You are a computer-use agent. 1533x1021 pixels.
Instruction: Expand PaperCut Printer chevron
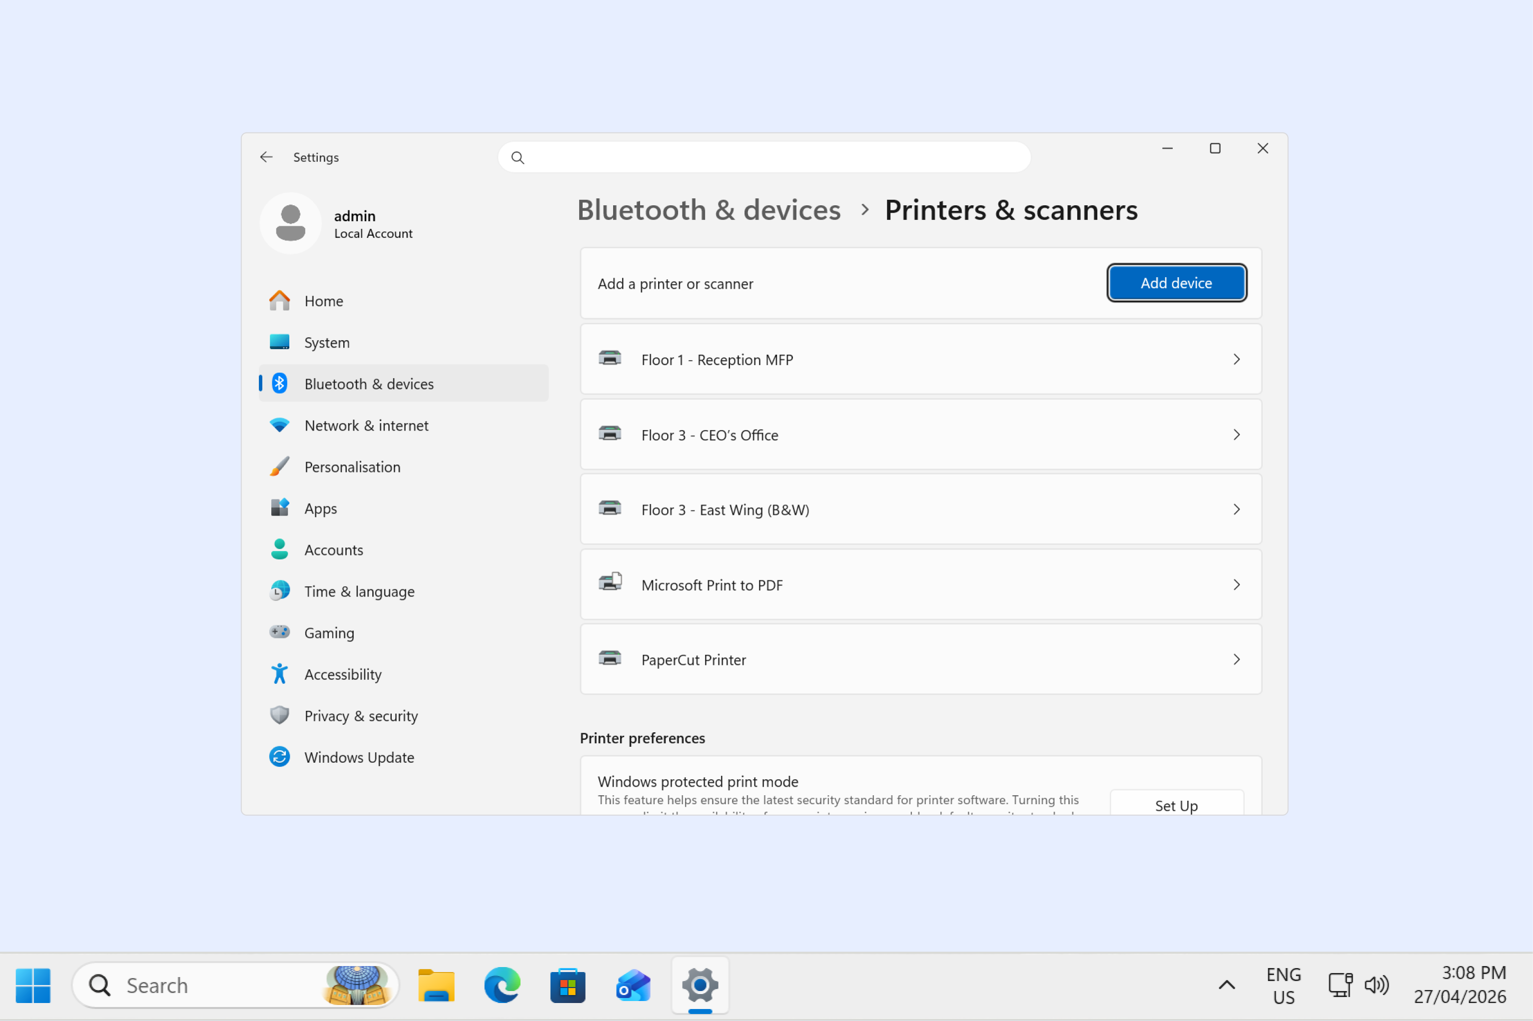tap(1237, 660)
